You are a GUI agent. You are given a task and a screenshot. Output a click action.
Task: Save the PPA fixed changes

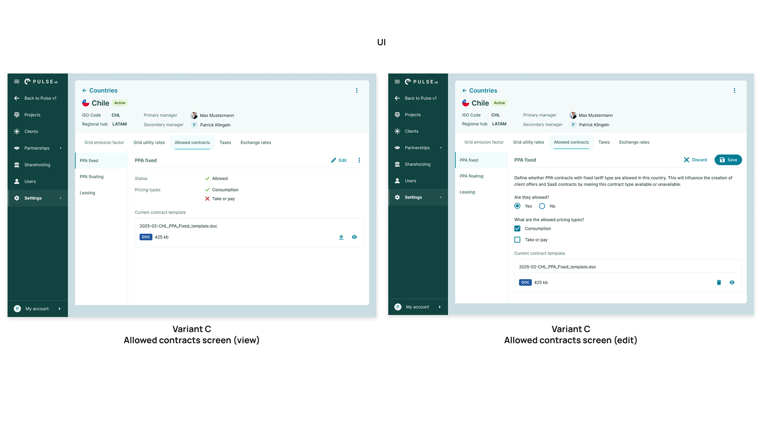[728, 160]
